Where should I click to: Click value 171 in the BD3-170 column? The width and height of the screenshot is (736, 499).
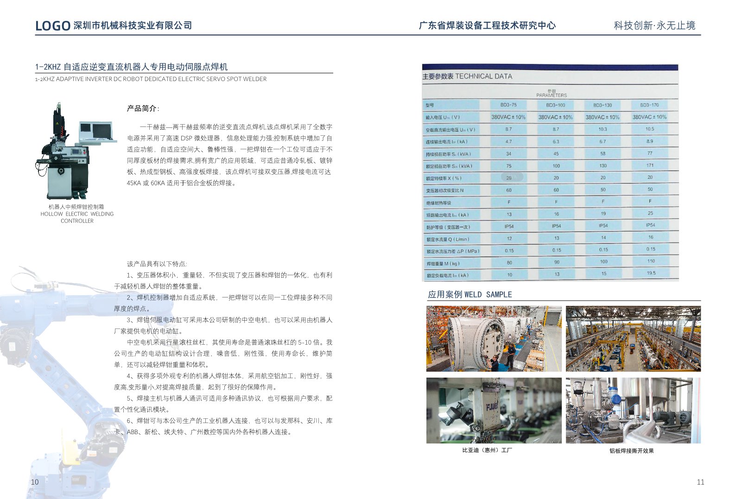tap(650, 165)
